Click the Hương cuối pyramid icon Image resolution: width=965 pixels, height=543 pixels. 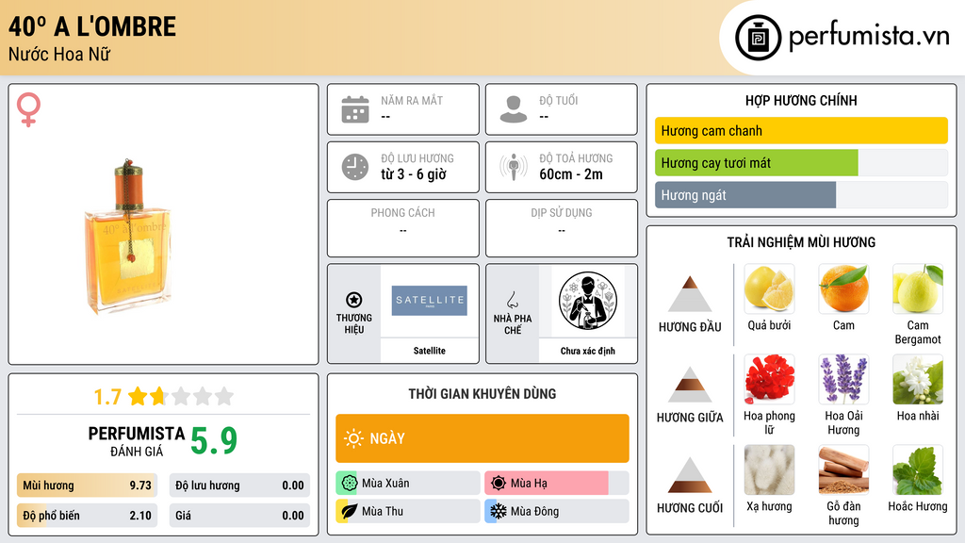[690, 475]
